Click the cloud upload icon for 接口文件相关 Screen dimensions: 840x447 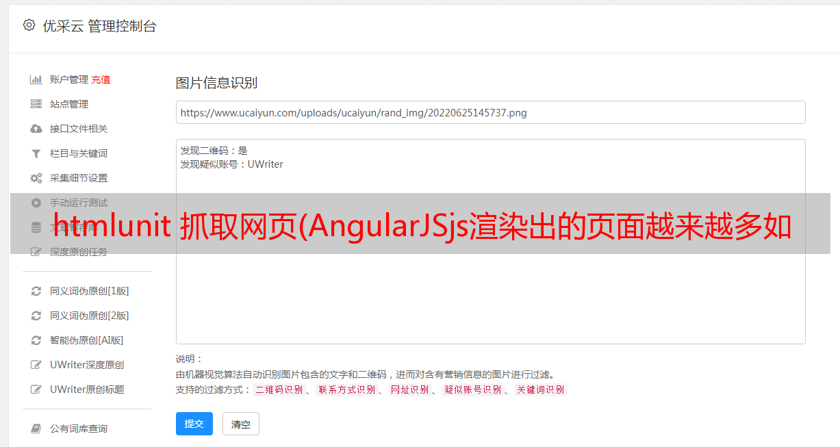(36, 129)
